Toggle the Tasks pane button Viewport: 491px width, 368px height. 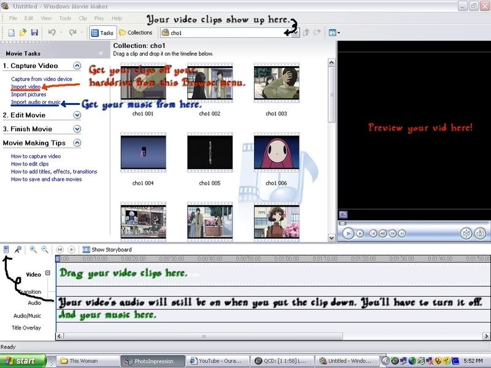tap(102, 33)
